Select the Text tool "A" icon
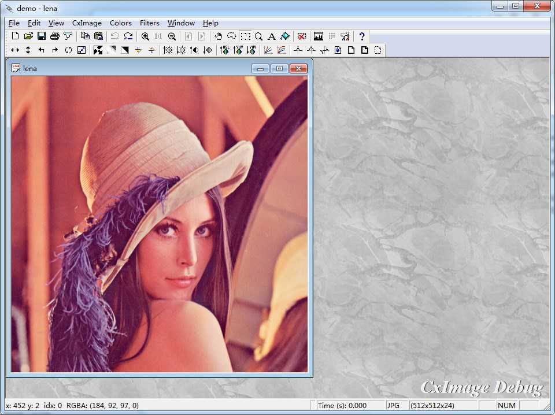555x415 pixels. tap(272, 36)
